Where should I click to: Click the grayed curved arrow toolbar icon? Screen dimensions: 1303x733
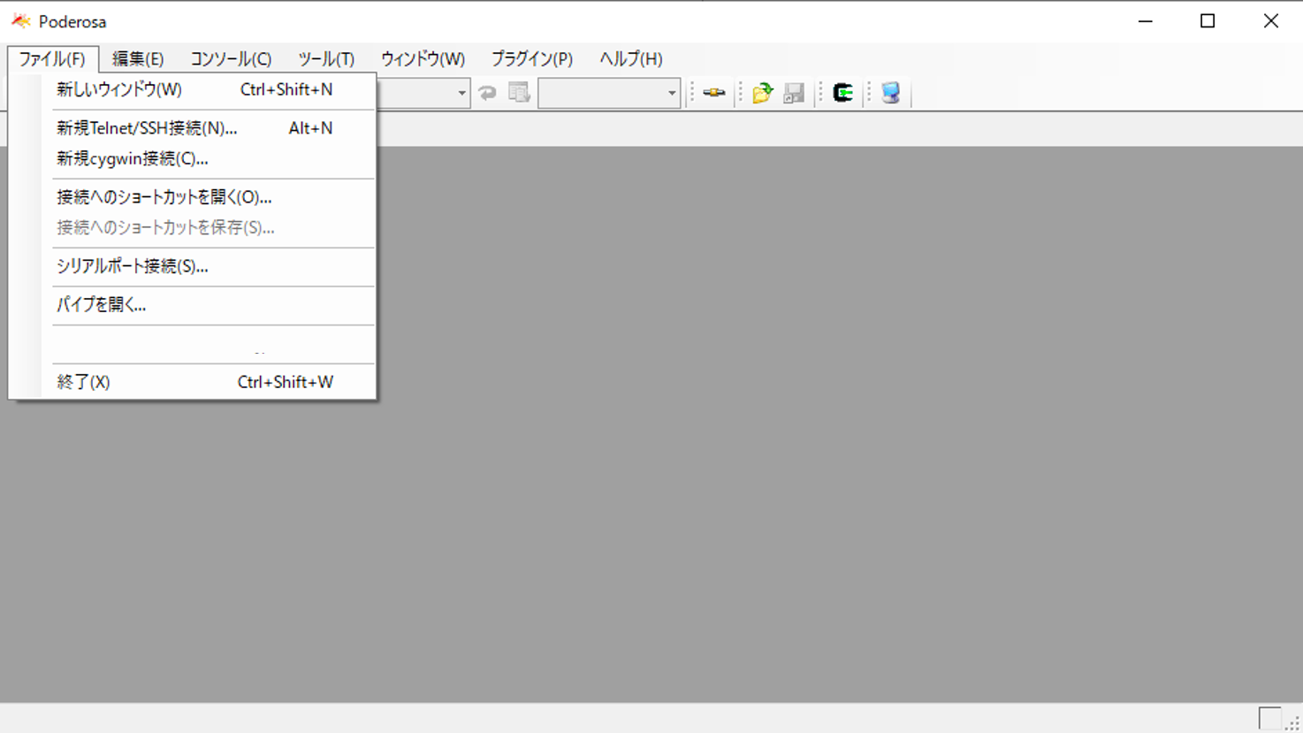click(487, 93)
